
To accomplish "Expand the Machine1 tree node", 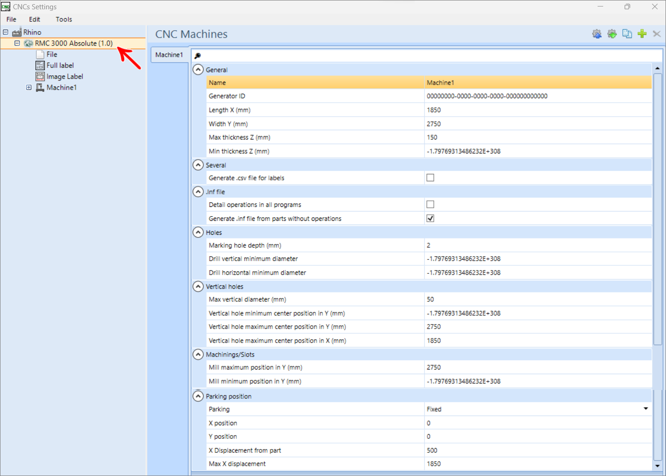I will pos(29,87).
